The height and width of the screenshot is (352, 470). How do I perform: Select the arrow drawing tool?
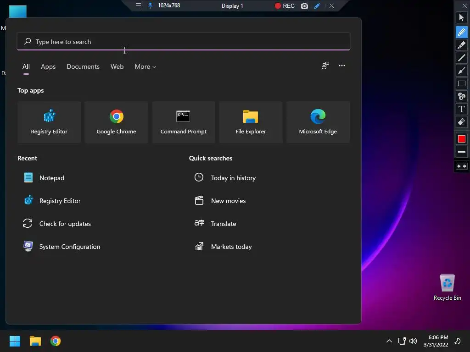pos(462,71)
